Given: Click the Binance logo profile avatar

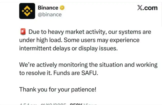Looking at the screenshot, I should pos(27,11).
